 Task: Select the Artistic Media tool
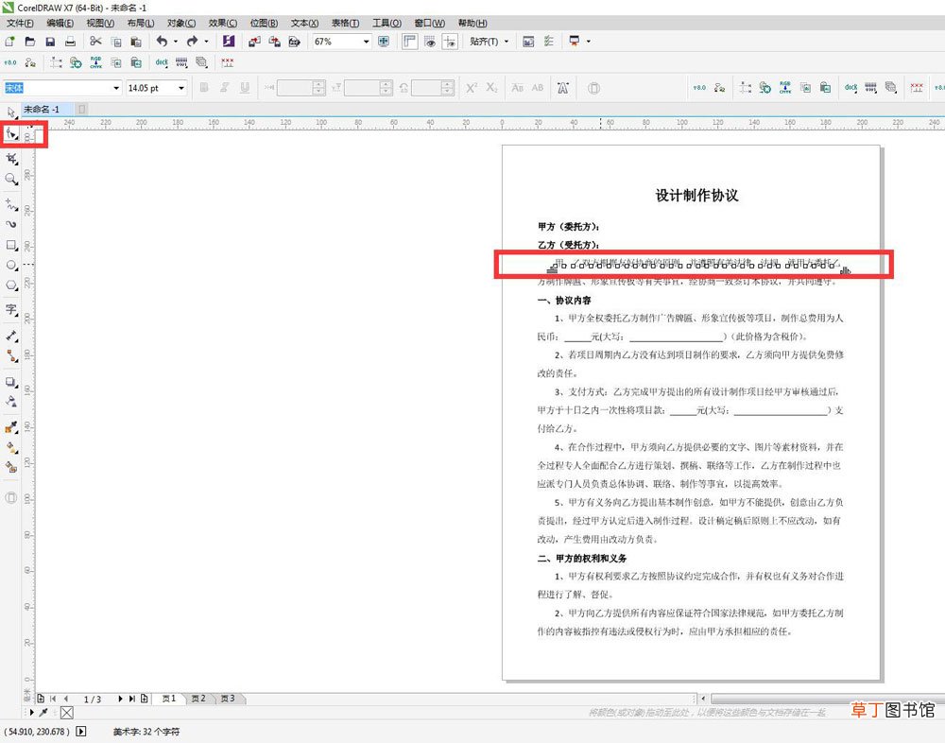point(11,224)
